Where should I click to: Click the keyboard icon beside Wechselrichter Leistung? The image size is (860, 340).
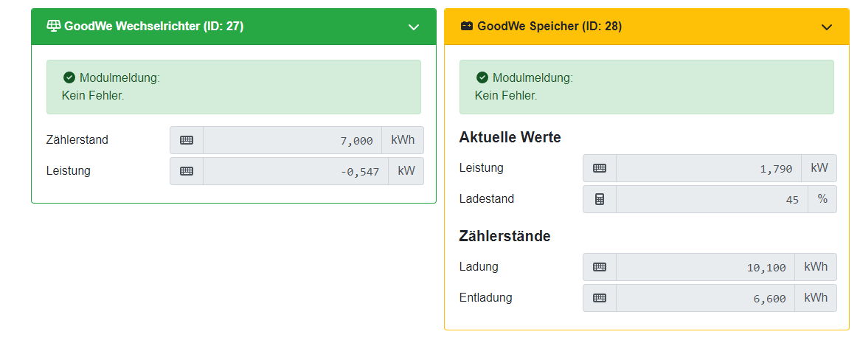[x=187, y=171]
